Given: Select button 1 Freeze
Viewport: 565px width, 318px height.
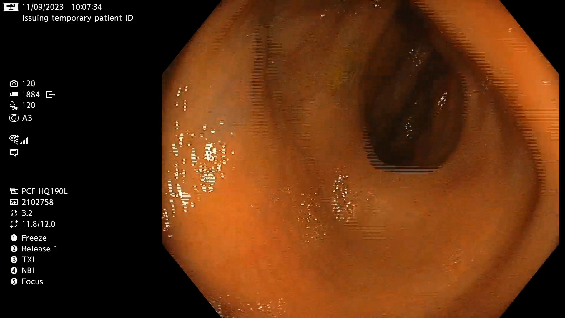Looking at the screenshot, I should (x=29, y=238).
